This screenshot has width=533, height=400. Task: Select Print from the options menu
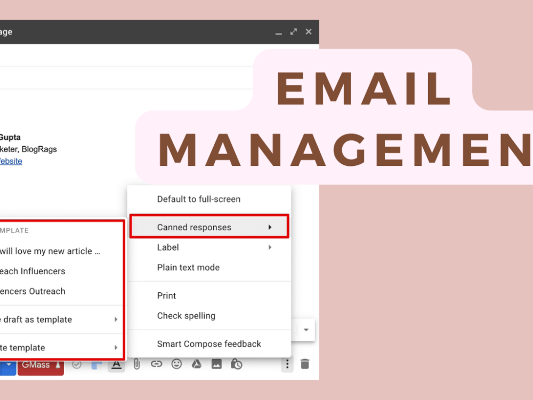pos(209,295)
